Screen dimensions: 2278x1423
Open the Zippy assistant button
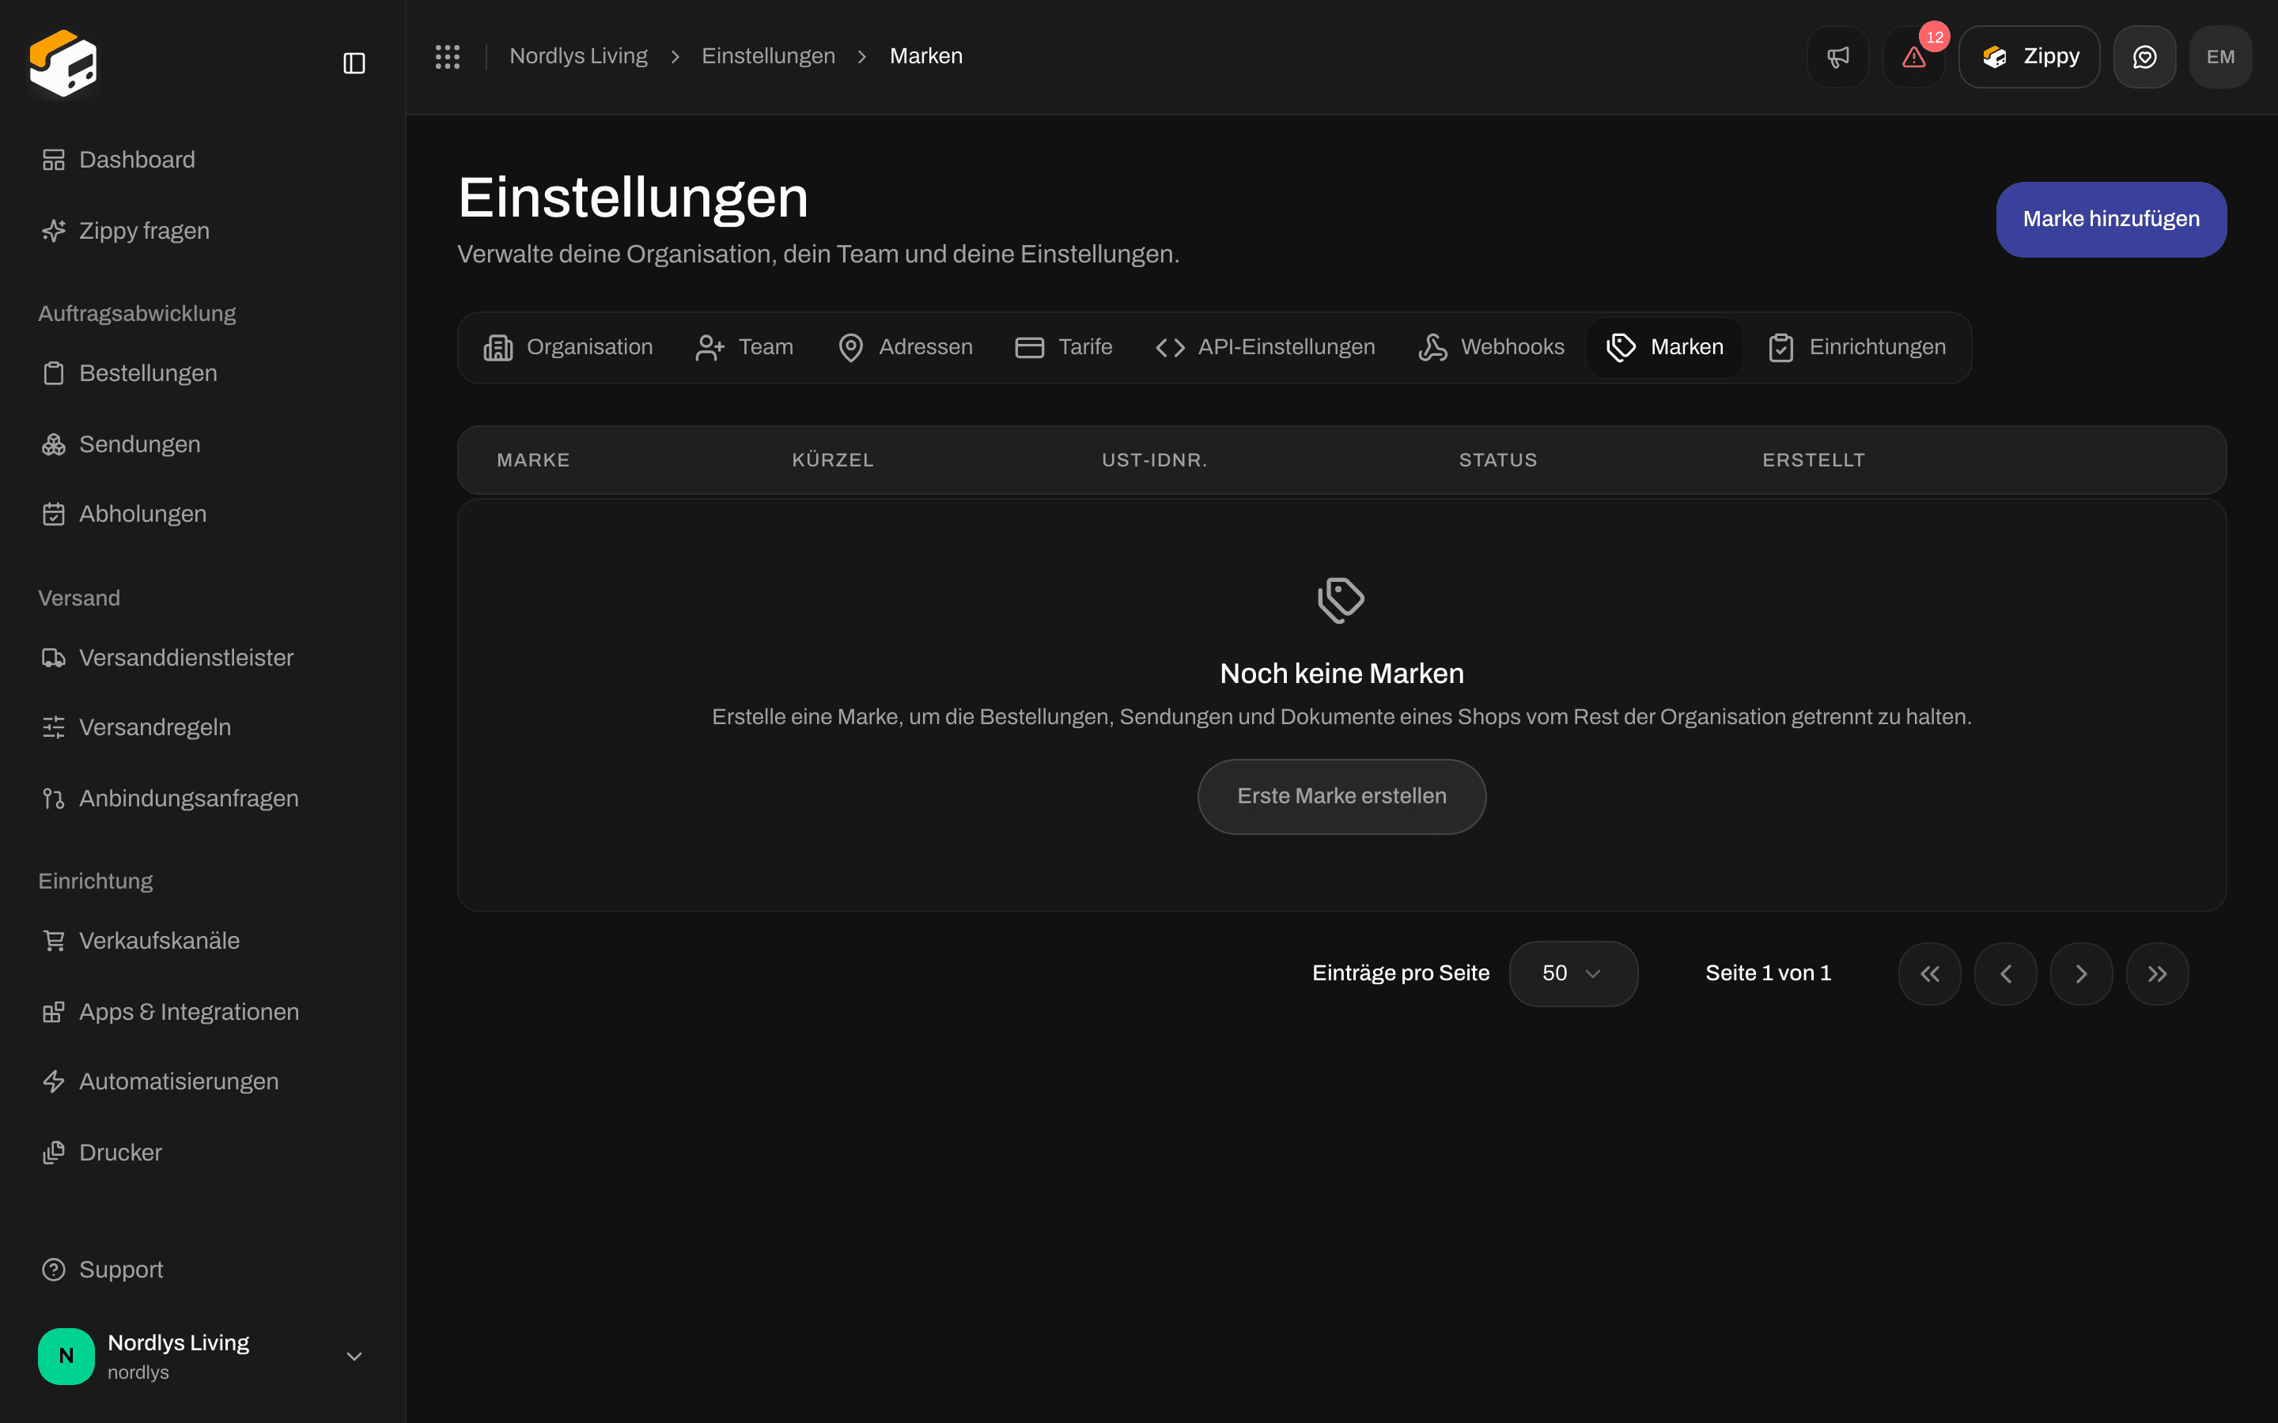pos(2030,56)
